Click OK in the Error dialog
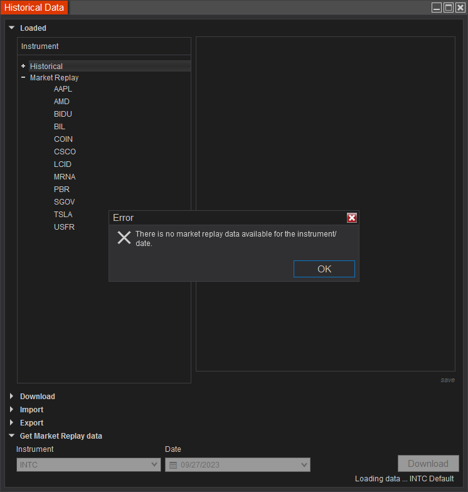The width and height of the screenshot is (468, 492). (x=324, y=269)
